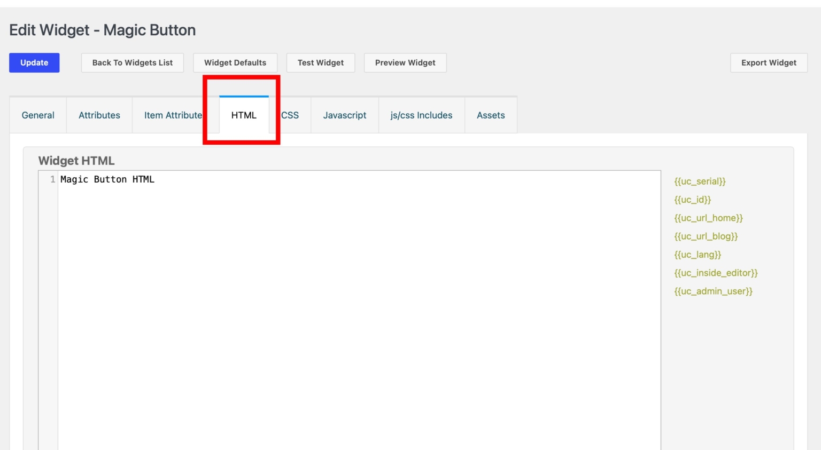Insert the {{uc_id}} variable
This screenshot has height=450, width=821.
tap(692, 200)
